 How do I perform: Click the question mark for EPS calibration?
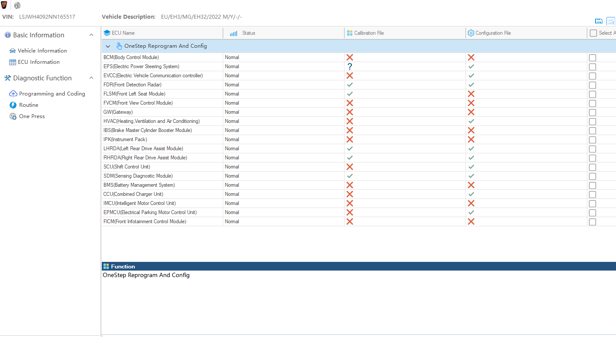349,66
